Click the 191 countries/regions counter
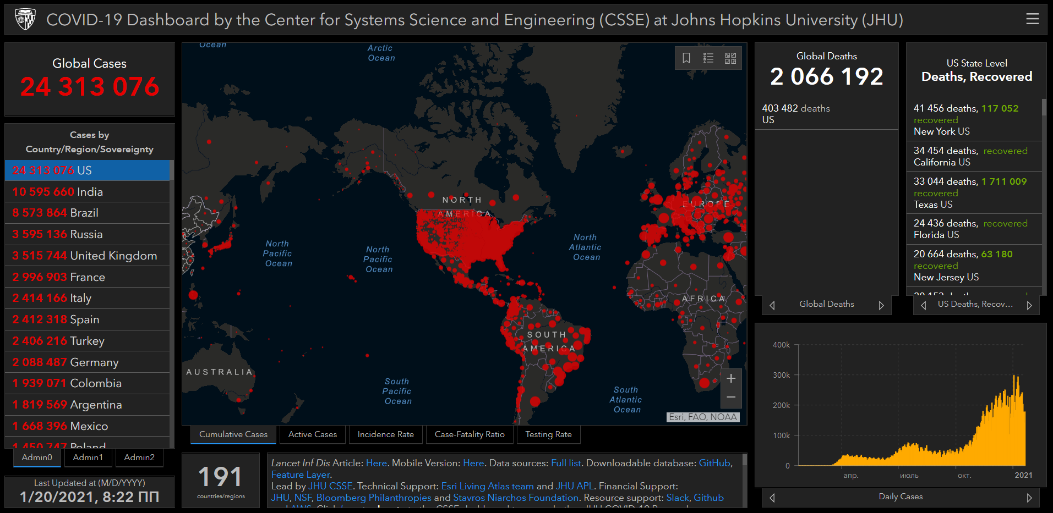Screen dimensions: 1053x513 pyautogui.click(x=221, y=481)
